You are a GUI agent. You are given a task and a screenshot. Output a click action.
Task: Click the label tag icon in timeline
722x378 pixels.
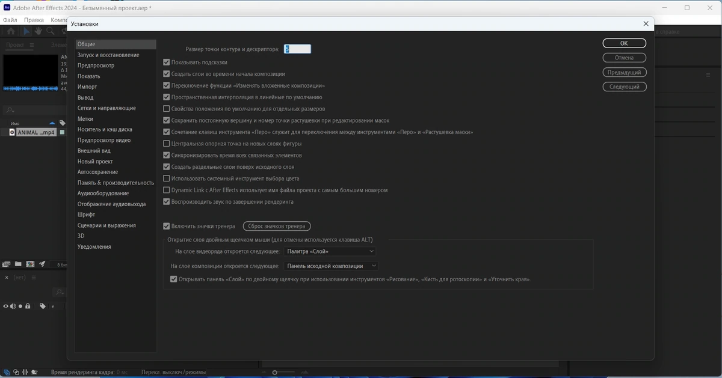tap(43, 306)
